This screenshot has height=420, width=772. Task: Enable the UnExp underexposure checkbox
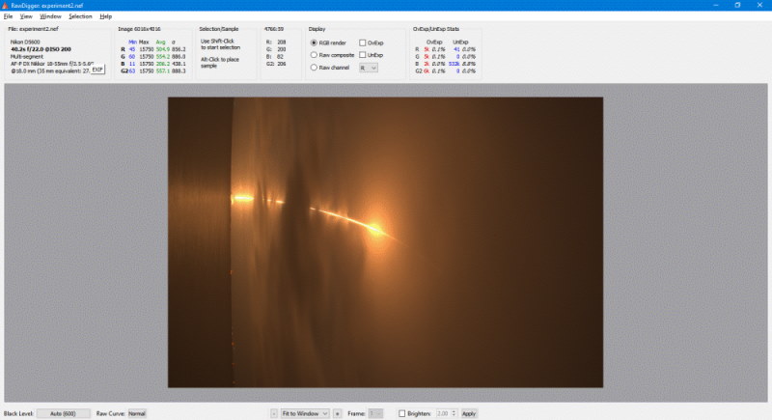363,55
